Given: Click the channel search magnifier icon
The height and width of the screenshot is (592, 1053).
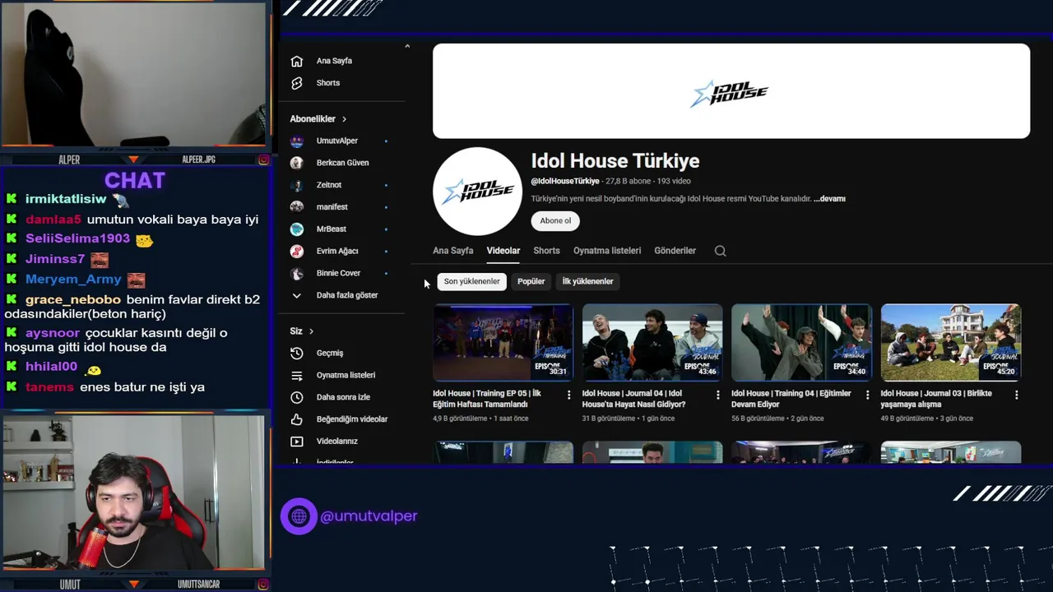Looking at the screenshot, I should pos(720,251).
